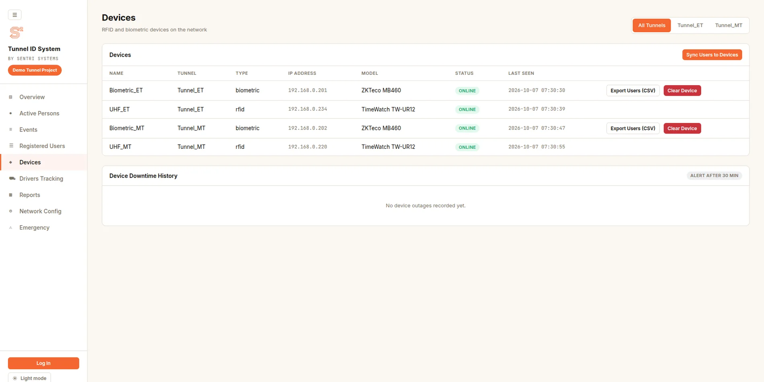Click the NAME column header
Viewport: 764px width, 382px height.
(116, 73)
